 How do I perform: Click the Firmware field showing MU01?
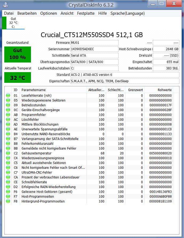click(94, 43)
